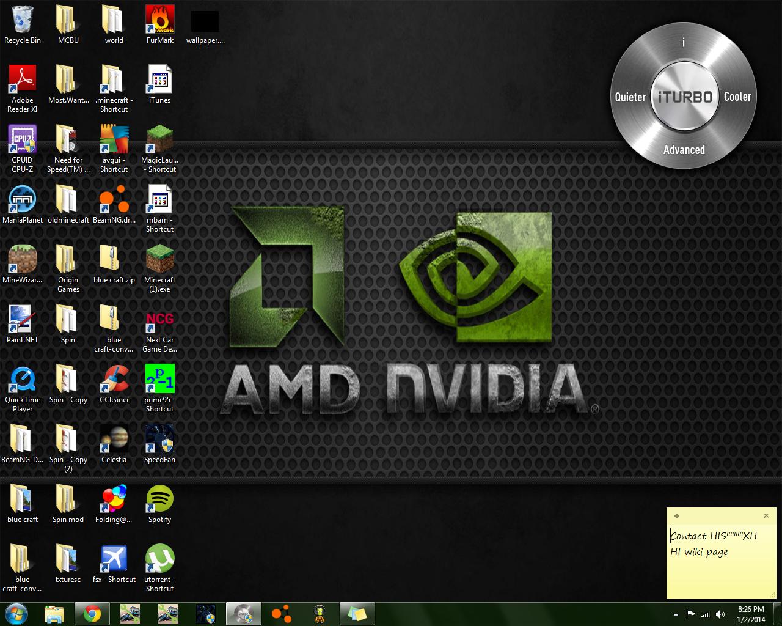Screen dimensions: 782x626
Task: Select the avgui antivirus shortcut
Action: point(114,149)
